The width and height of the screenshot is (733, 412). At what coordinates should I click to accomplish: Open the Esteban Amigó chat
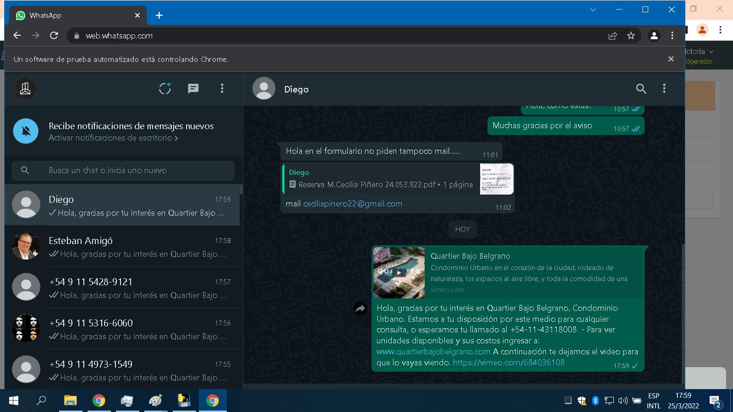tap(122, 246)
